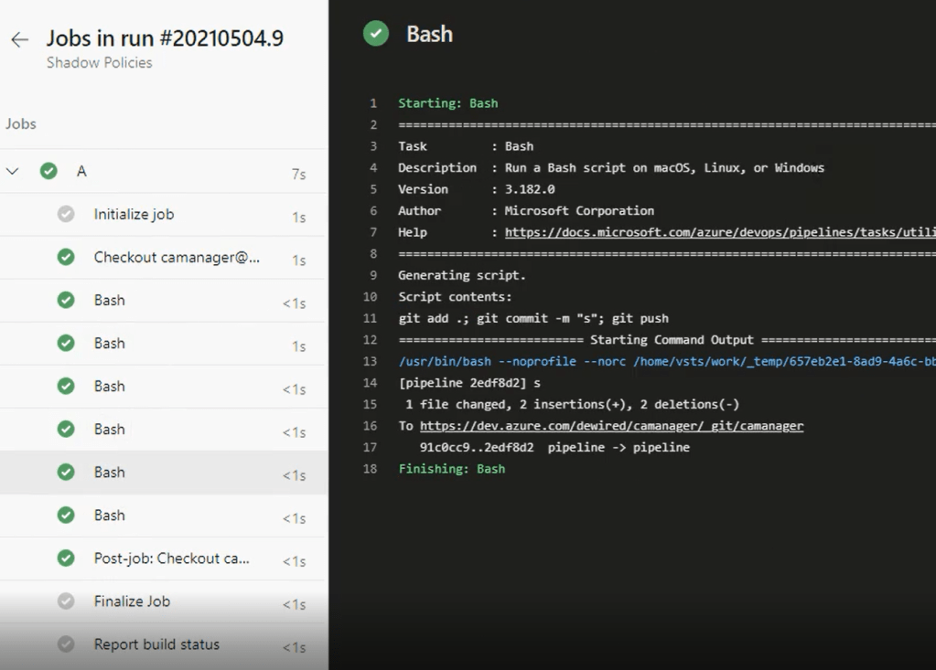Select the Bash step that took 1s
936x670 pixels.
109,344
